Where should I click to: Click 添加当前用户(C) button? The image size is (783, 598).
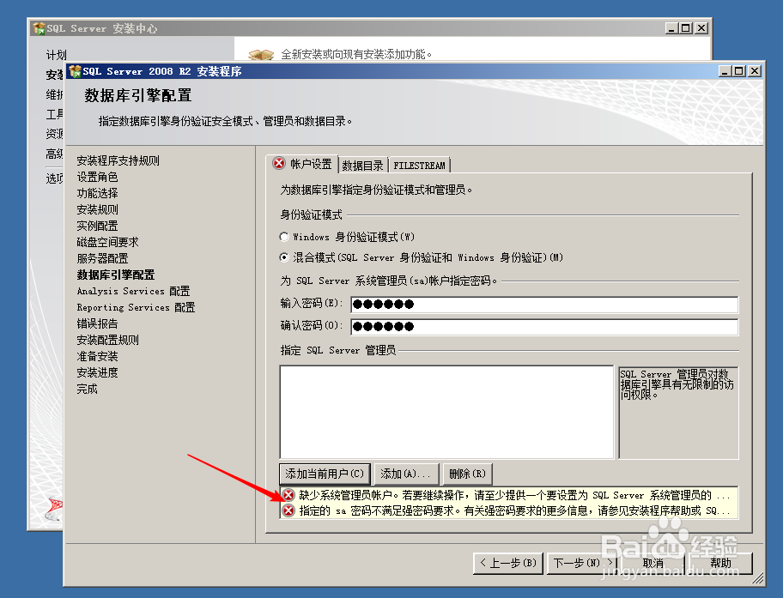[325, 474]
